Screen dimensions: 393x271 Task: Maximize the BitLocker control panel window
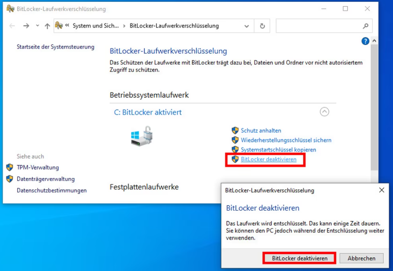(x=345, y=8)
